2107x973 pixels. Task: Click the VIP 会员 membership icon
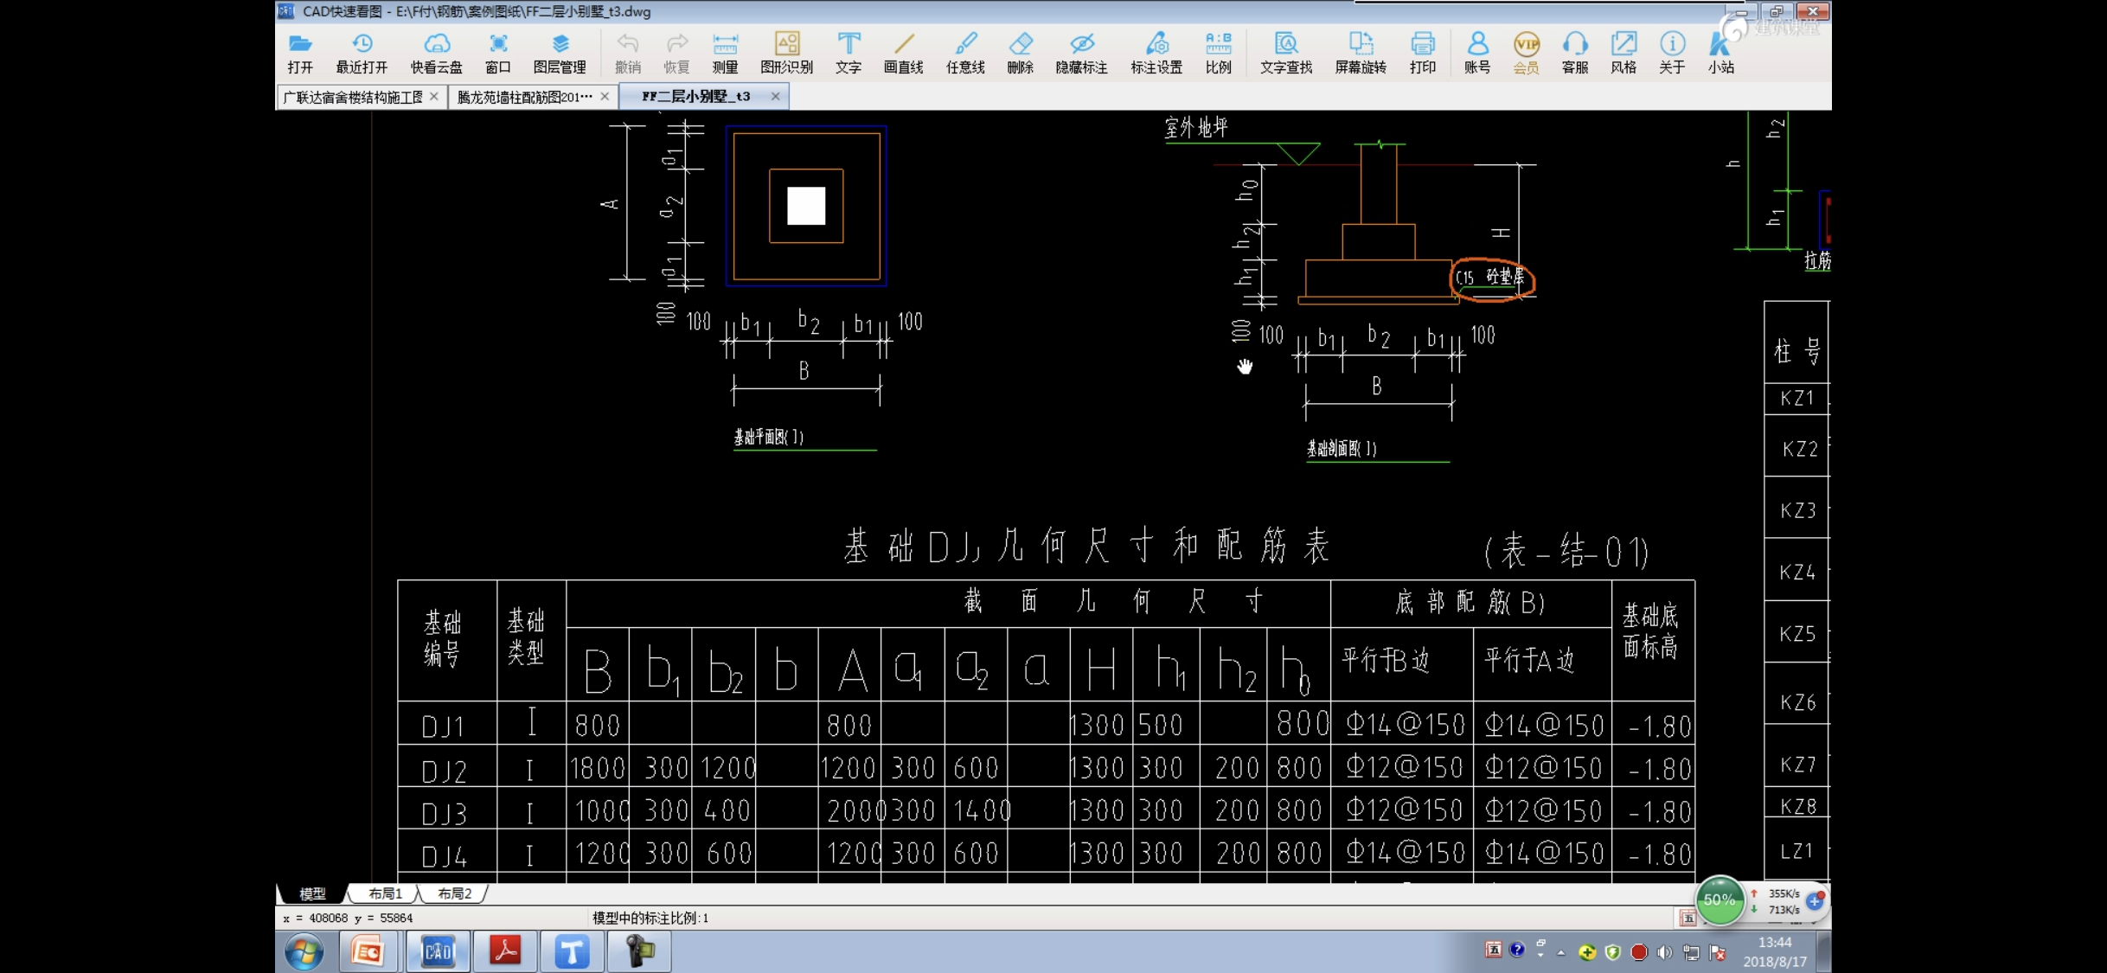[1526, 53]
